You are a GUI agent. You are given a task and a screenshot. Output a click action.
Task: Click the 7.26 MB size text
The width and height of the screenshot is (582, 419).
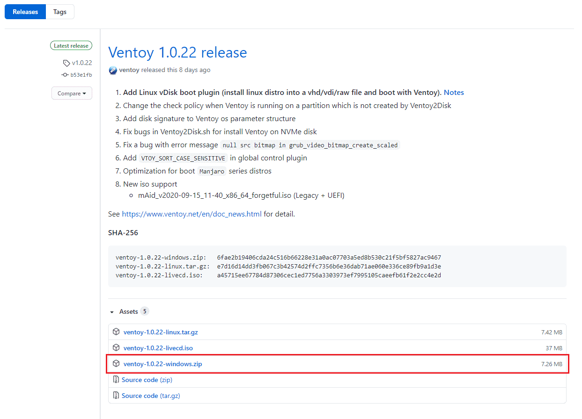pos(552,364)
